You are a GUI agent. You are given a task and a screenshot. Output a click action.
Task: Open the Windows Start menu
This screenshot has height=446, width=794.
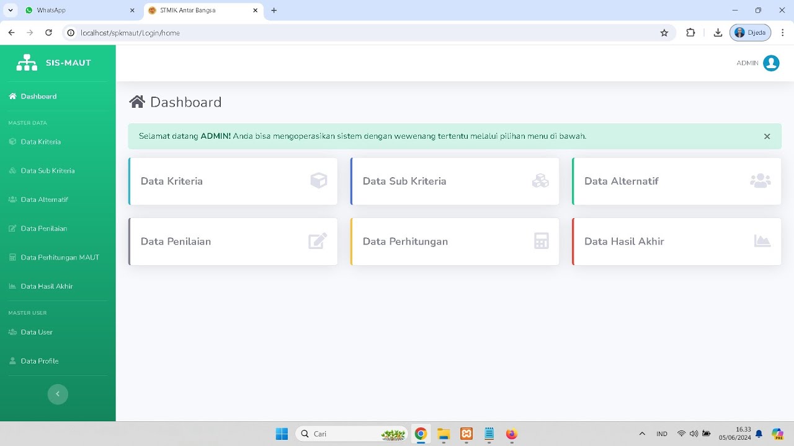pyautogui.click(x=282, y=434)
